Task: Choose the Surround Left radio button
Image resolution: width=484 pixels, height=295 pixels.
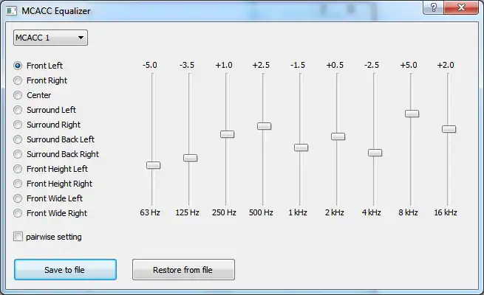Action: click(x=18, y=110)
